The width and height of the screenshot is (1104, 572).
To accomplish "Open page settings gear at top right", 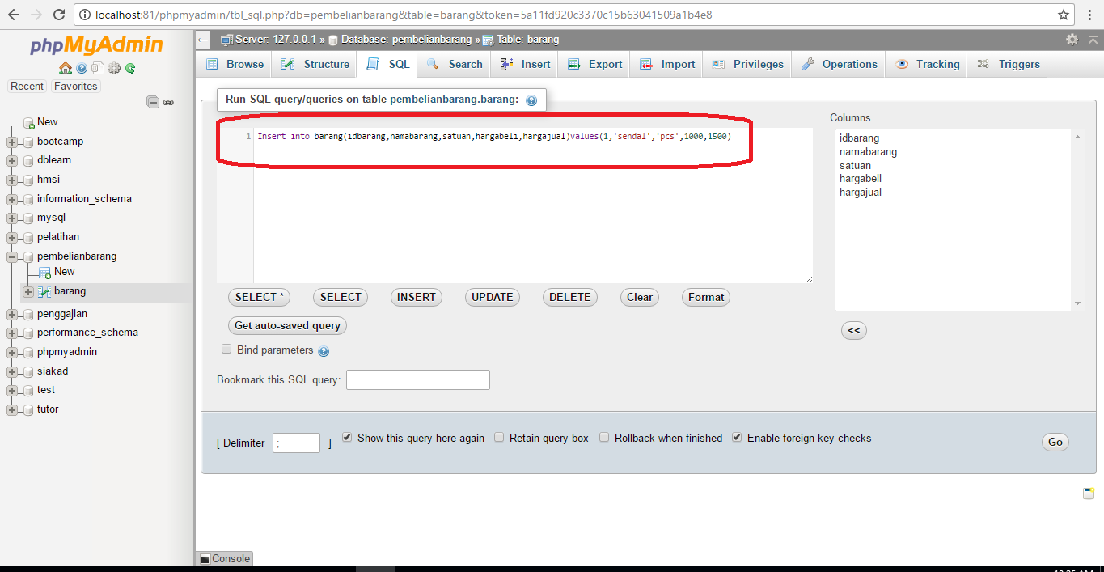I will [1072, 39].
